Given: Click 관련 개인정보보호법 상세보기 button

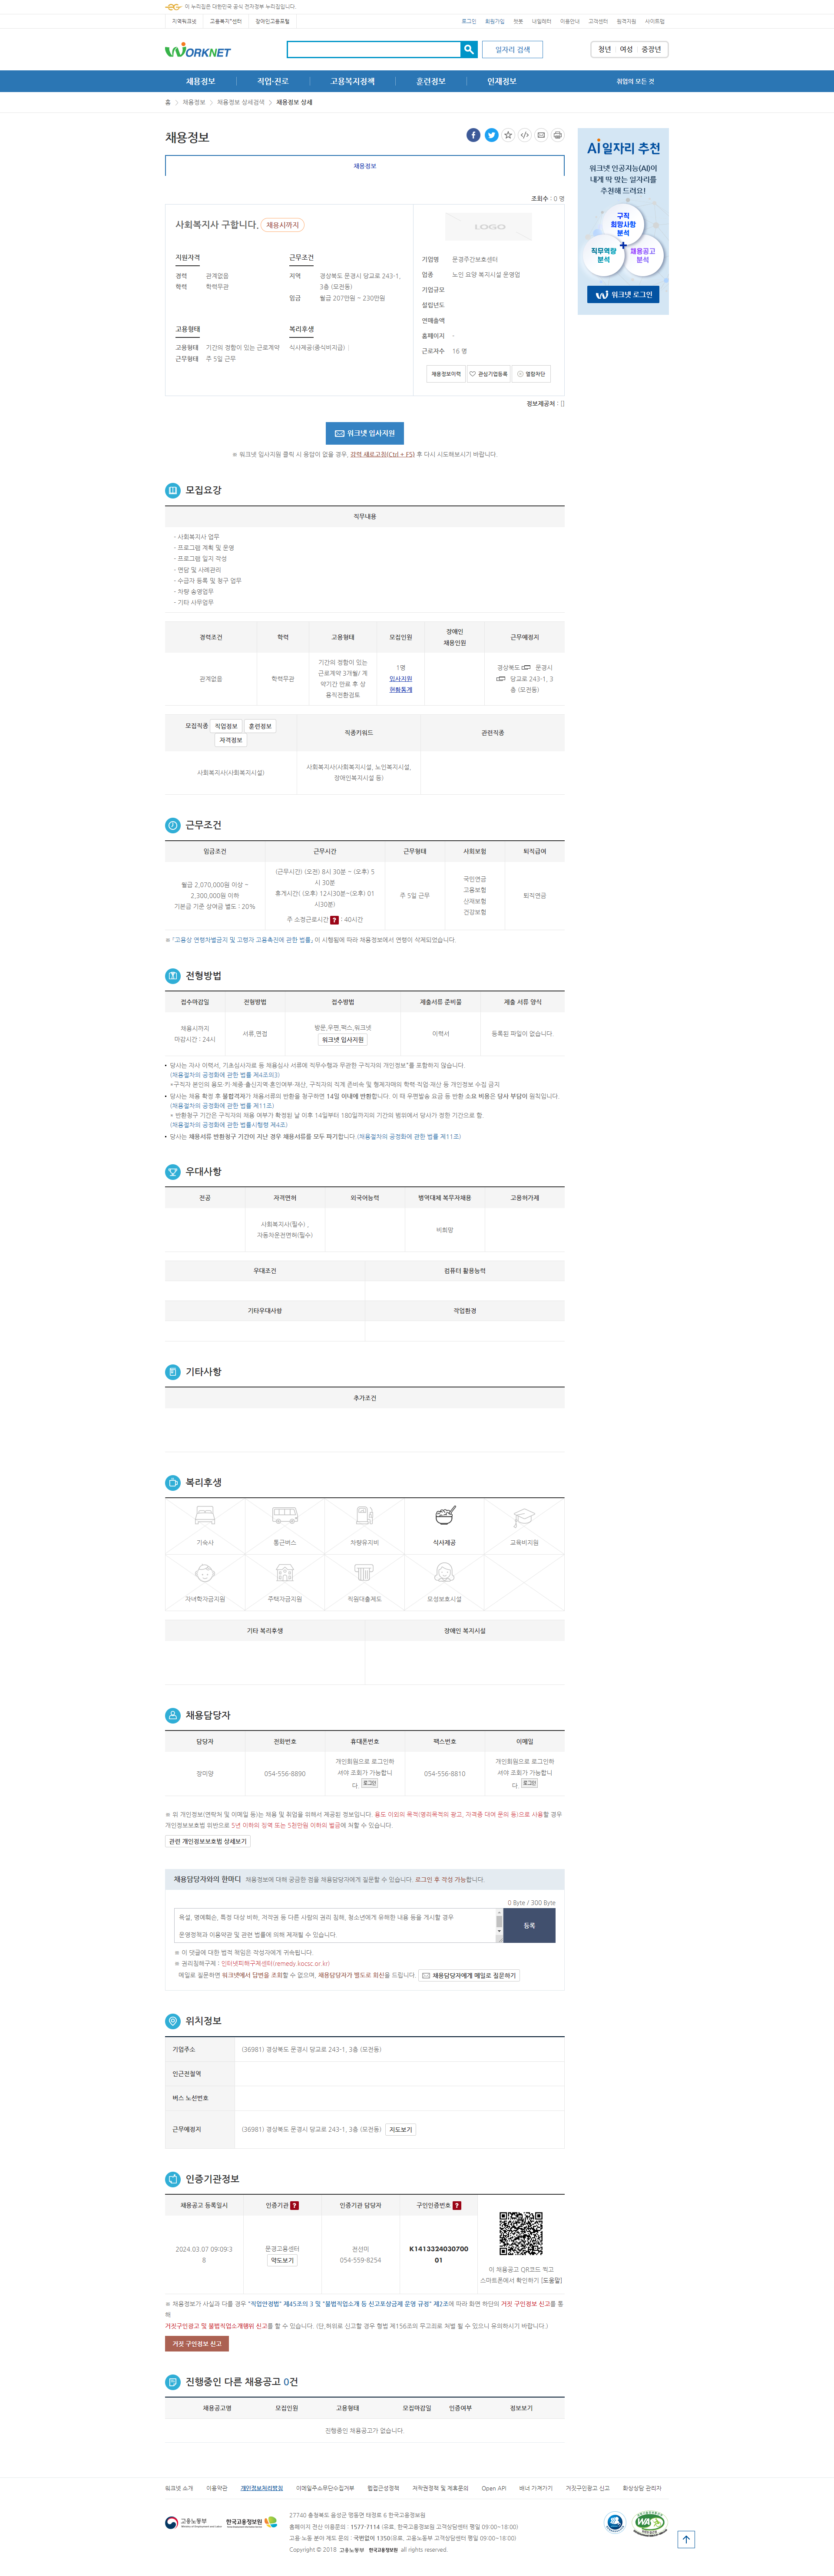Looking at the screenshot, I should (208, 1841).
